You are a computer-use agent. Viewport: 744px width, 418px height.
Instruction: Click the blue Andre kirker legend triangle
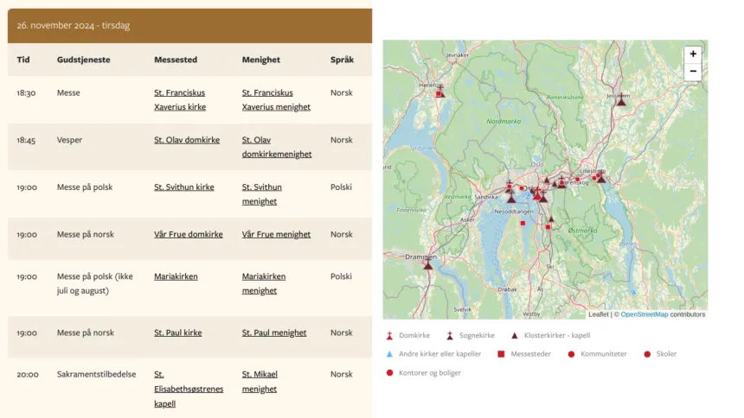[389, 354]
